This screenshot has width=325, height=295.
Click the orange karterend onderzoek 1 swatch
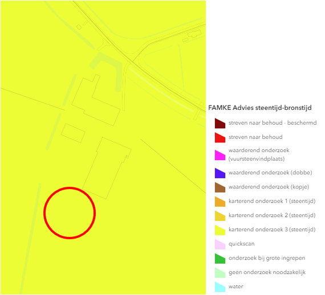[220, 202]
